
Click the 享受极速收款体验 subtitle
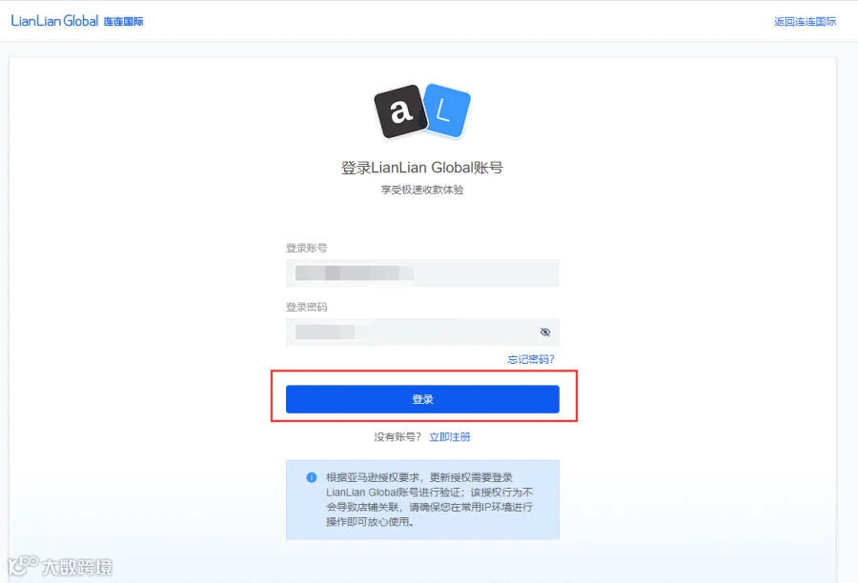[x=422, y=190]
